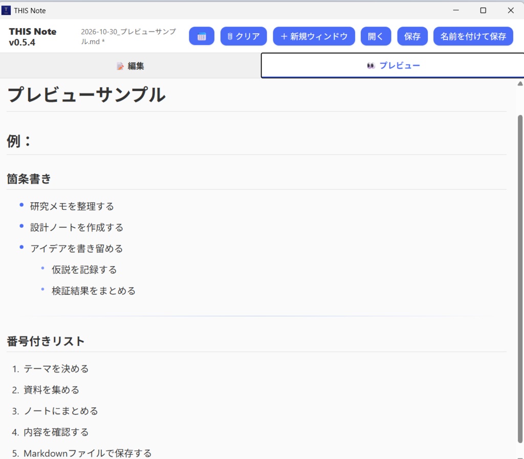Click bullet item アイデアを書き留める
The height and width of the screenshot is (459, 524).
[77, 248]
